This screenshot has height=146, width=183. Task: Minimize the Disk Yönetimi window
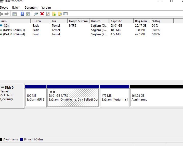[160, 1]
